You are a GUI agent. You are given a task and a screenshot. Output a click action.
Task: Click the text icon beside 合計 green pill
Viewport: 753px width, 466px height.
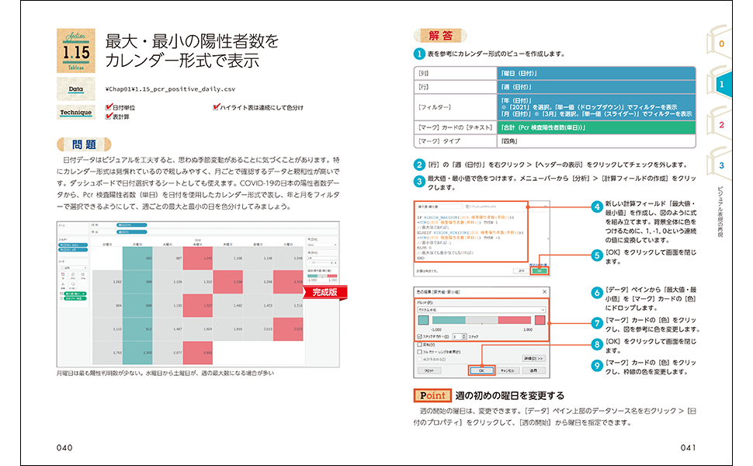pos(61,298)
